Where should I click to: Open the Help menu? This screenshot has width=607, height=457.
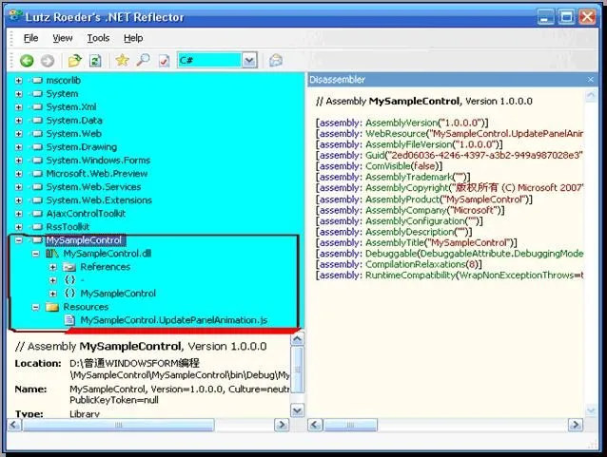pos(133,38)
